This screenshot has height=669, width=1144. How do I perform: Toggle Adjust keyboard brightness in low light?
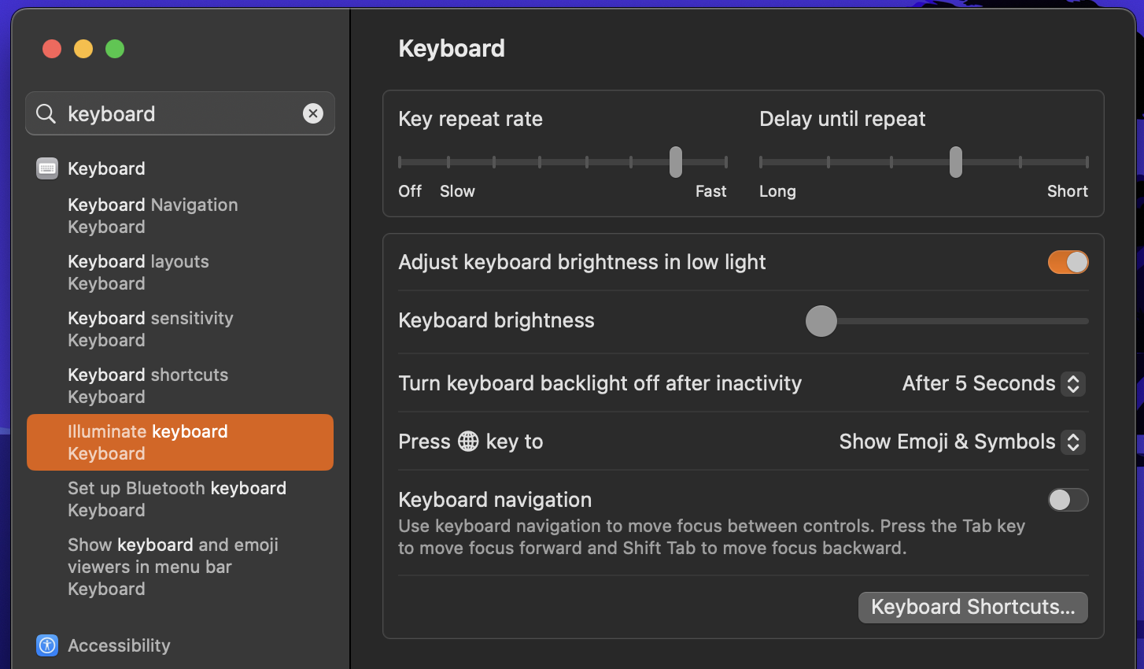1068,262
